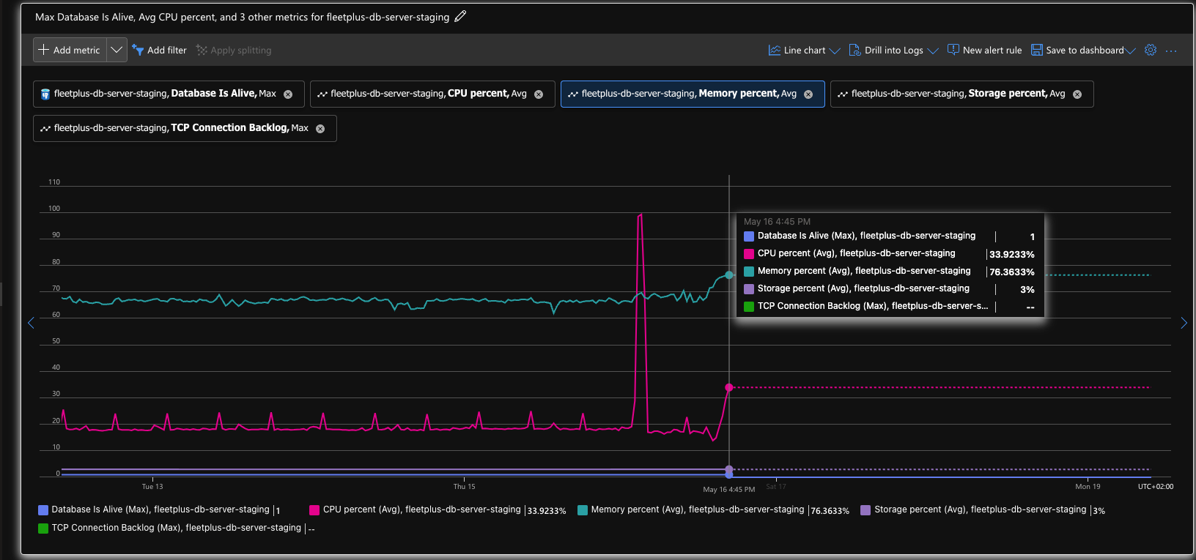This screenshot has height=560, width=1196.
Task: Click the Add metric button
Action: coord(70,50)
